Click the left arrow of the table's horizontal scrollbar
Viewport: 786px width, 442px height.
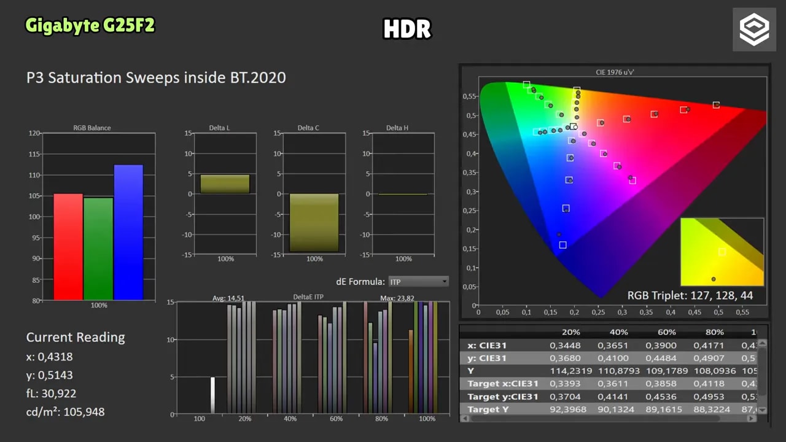464,419
